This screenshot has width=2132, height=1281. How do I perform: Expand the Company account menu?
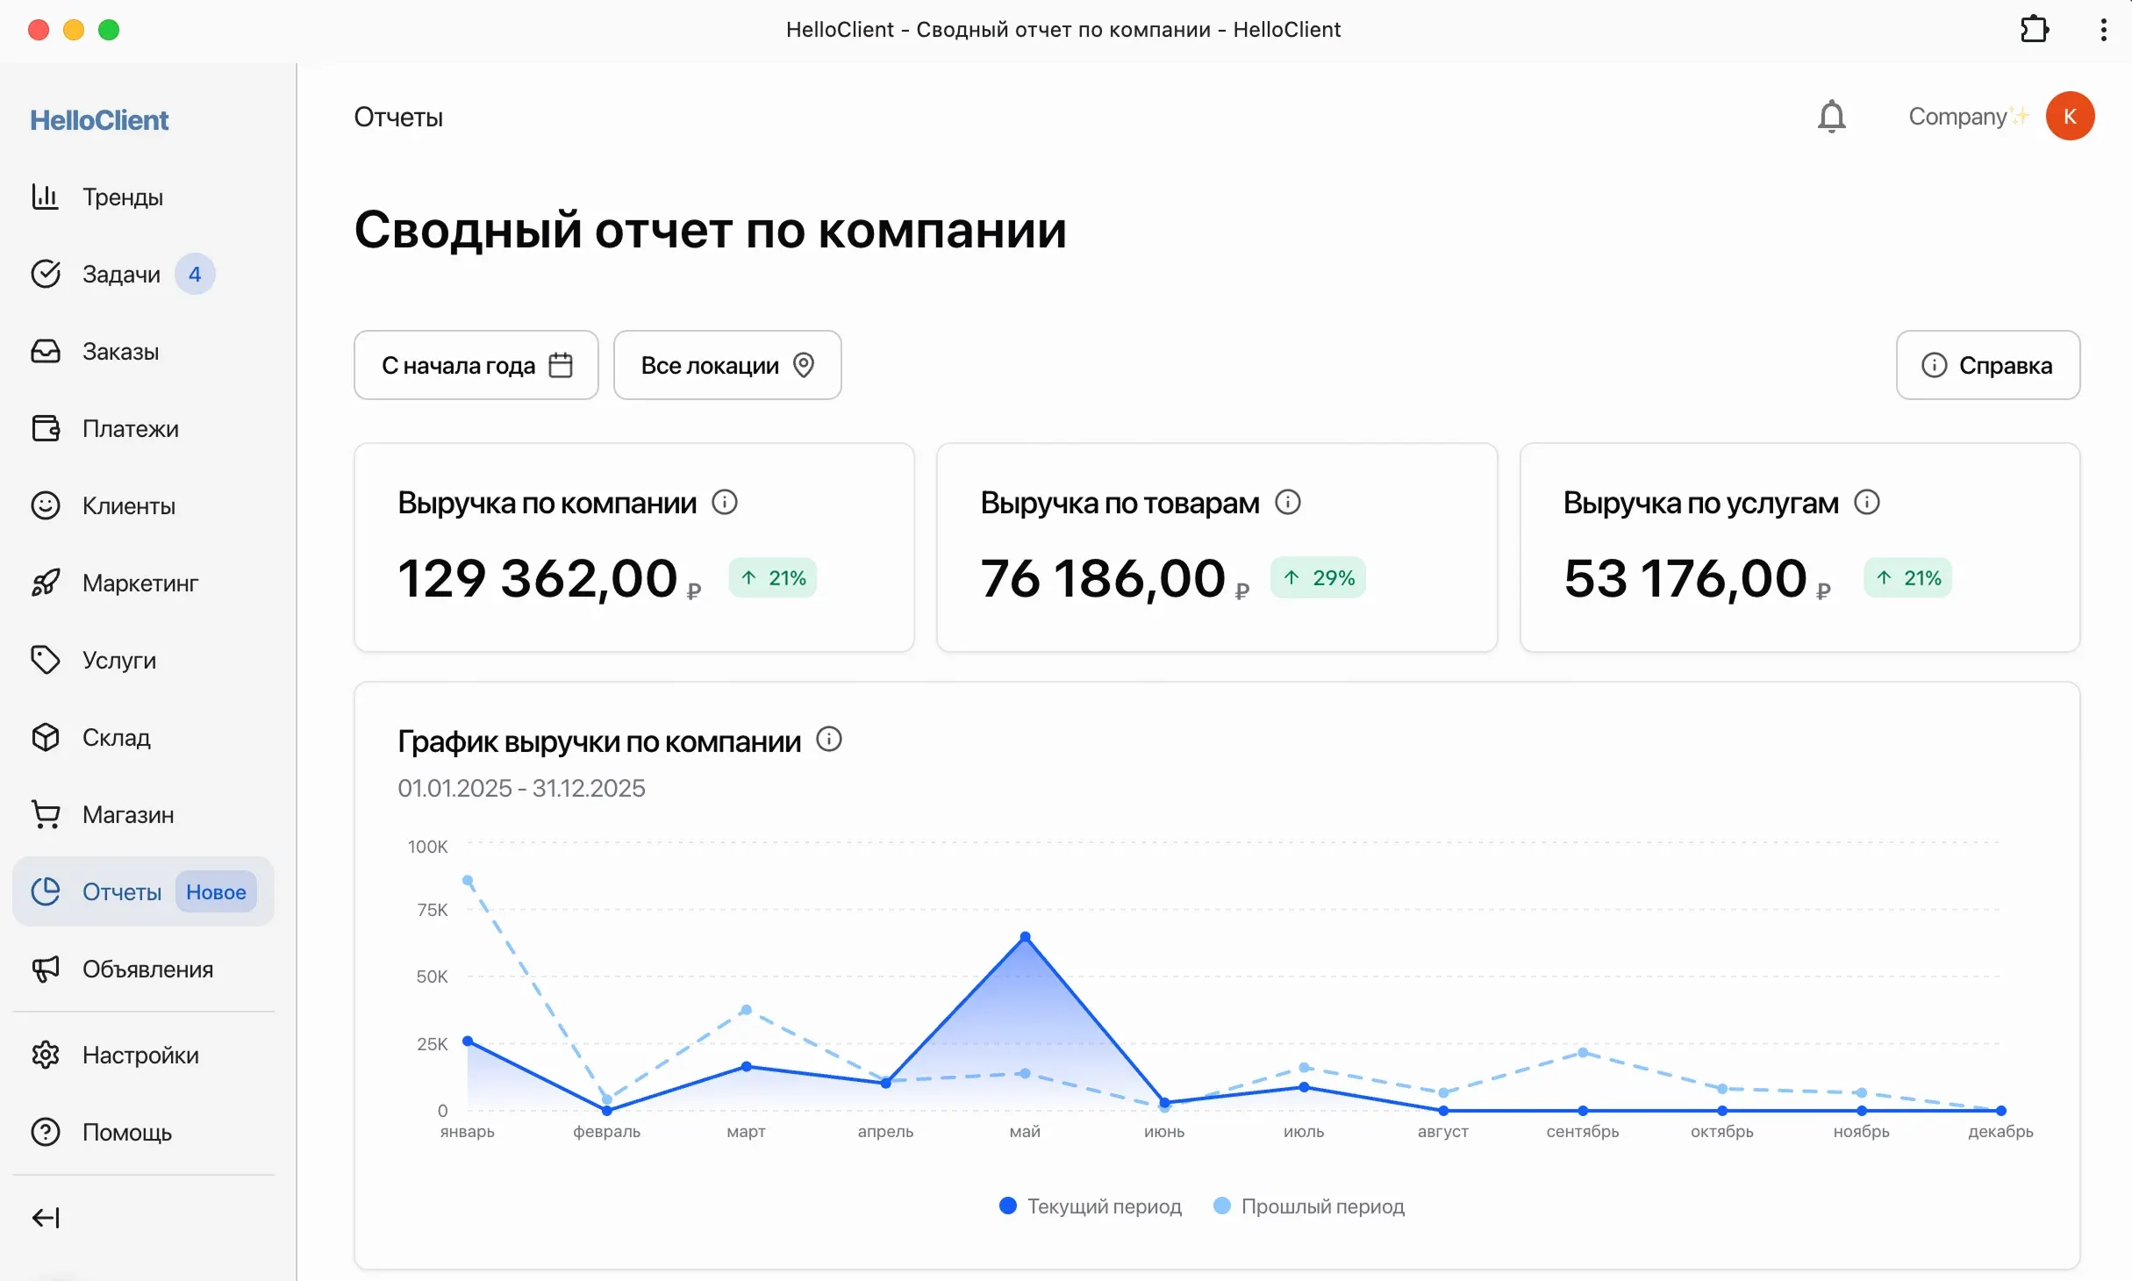[1967, 117]
